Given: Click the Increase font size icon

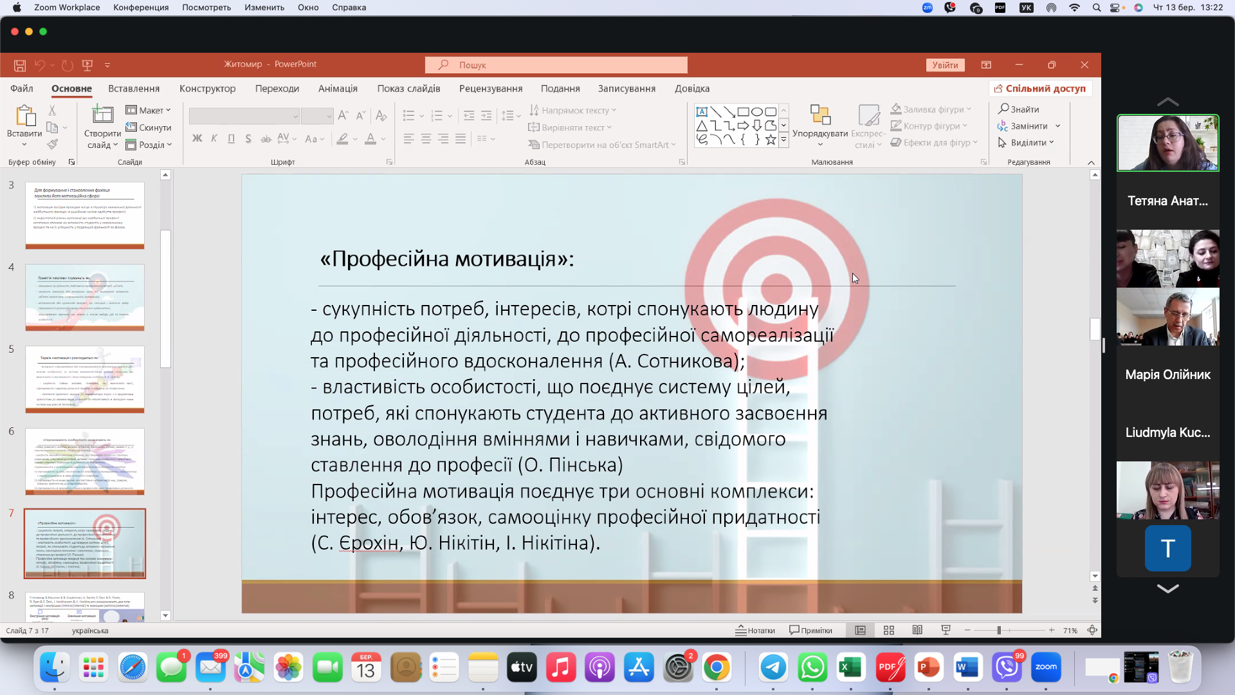Looking at the screenshot, I should pyautogui.click(x=343, y=116).
